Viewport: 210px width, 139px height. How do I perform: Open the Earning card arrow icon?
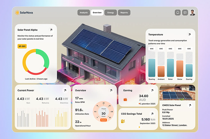pos(152,90)
